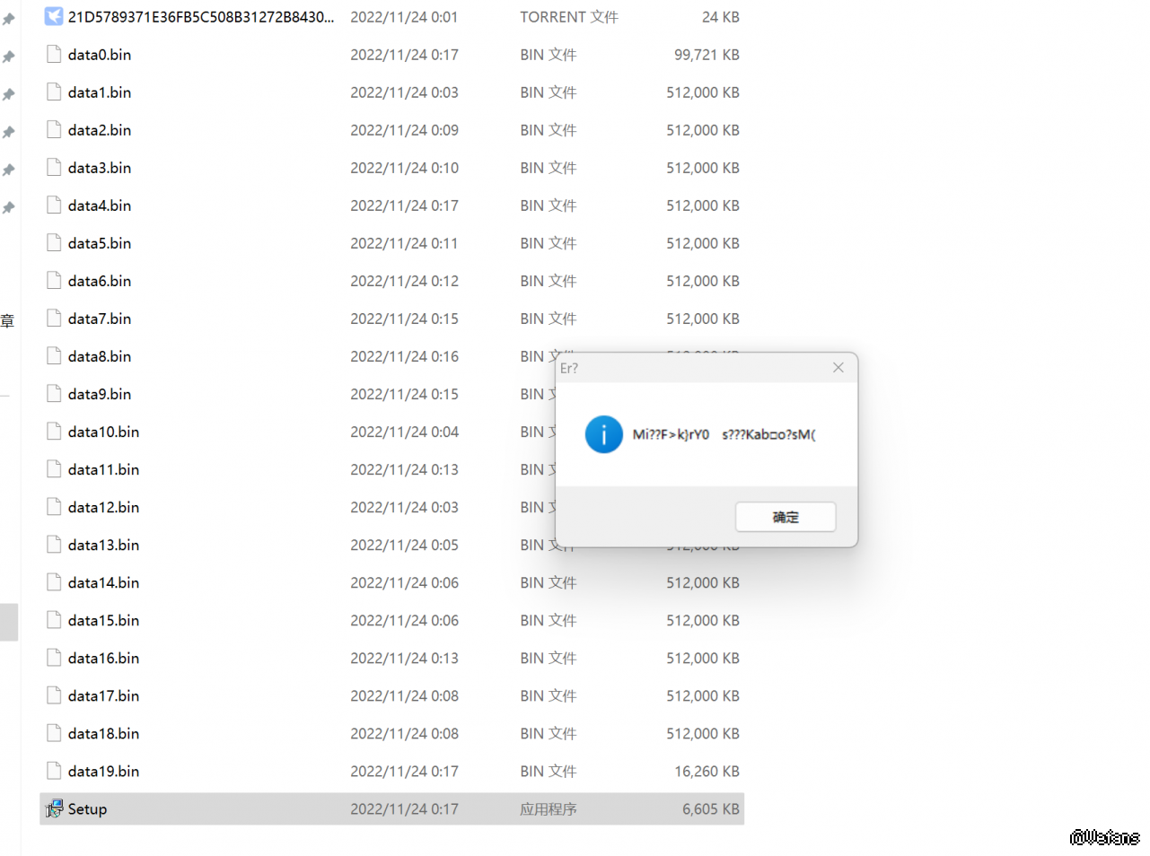Click the data18.bin file icon

(x=54, y=732)
